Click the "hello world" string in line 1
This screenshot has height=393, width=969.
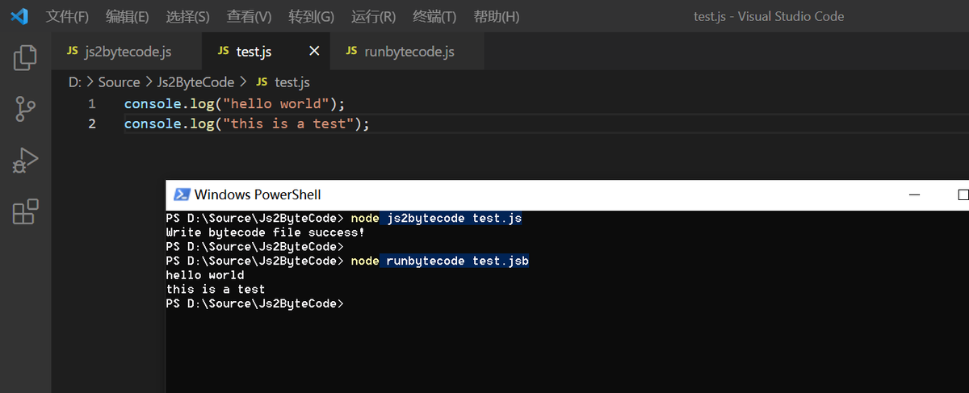[278, 104]
